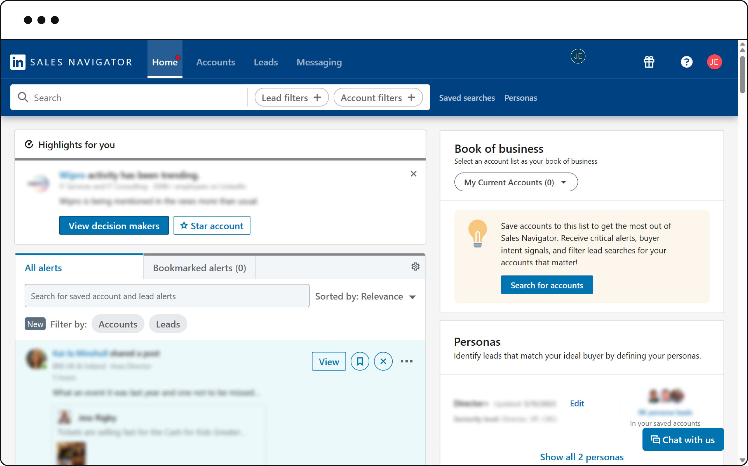Switch to the Bookmarked alerts tab
Screen dimensions: 748x466
pyautogui.click(x=199, y=267)
